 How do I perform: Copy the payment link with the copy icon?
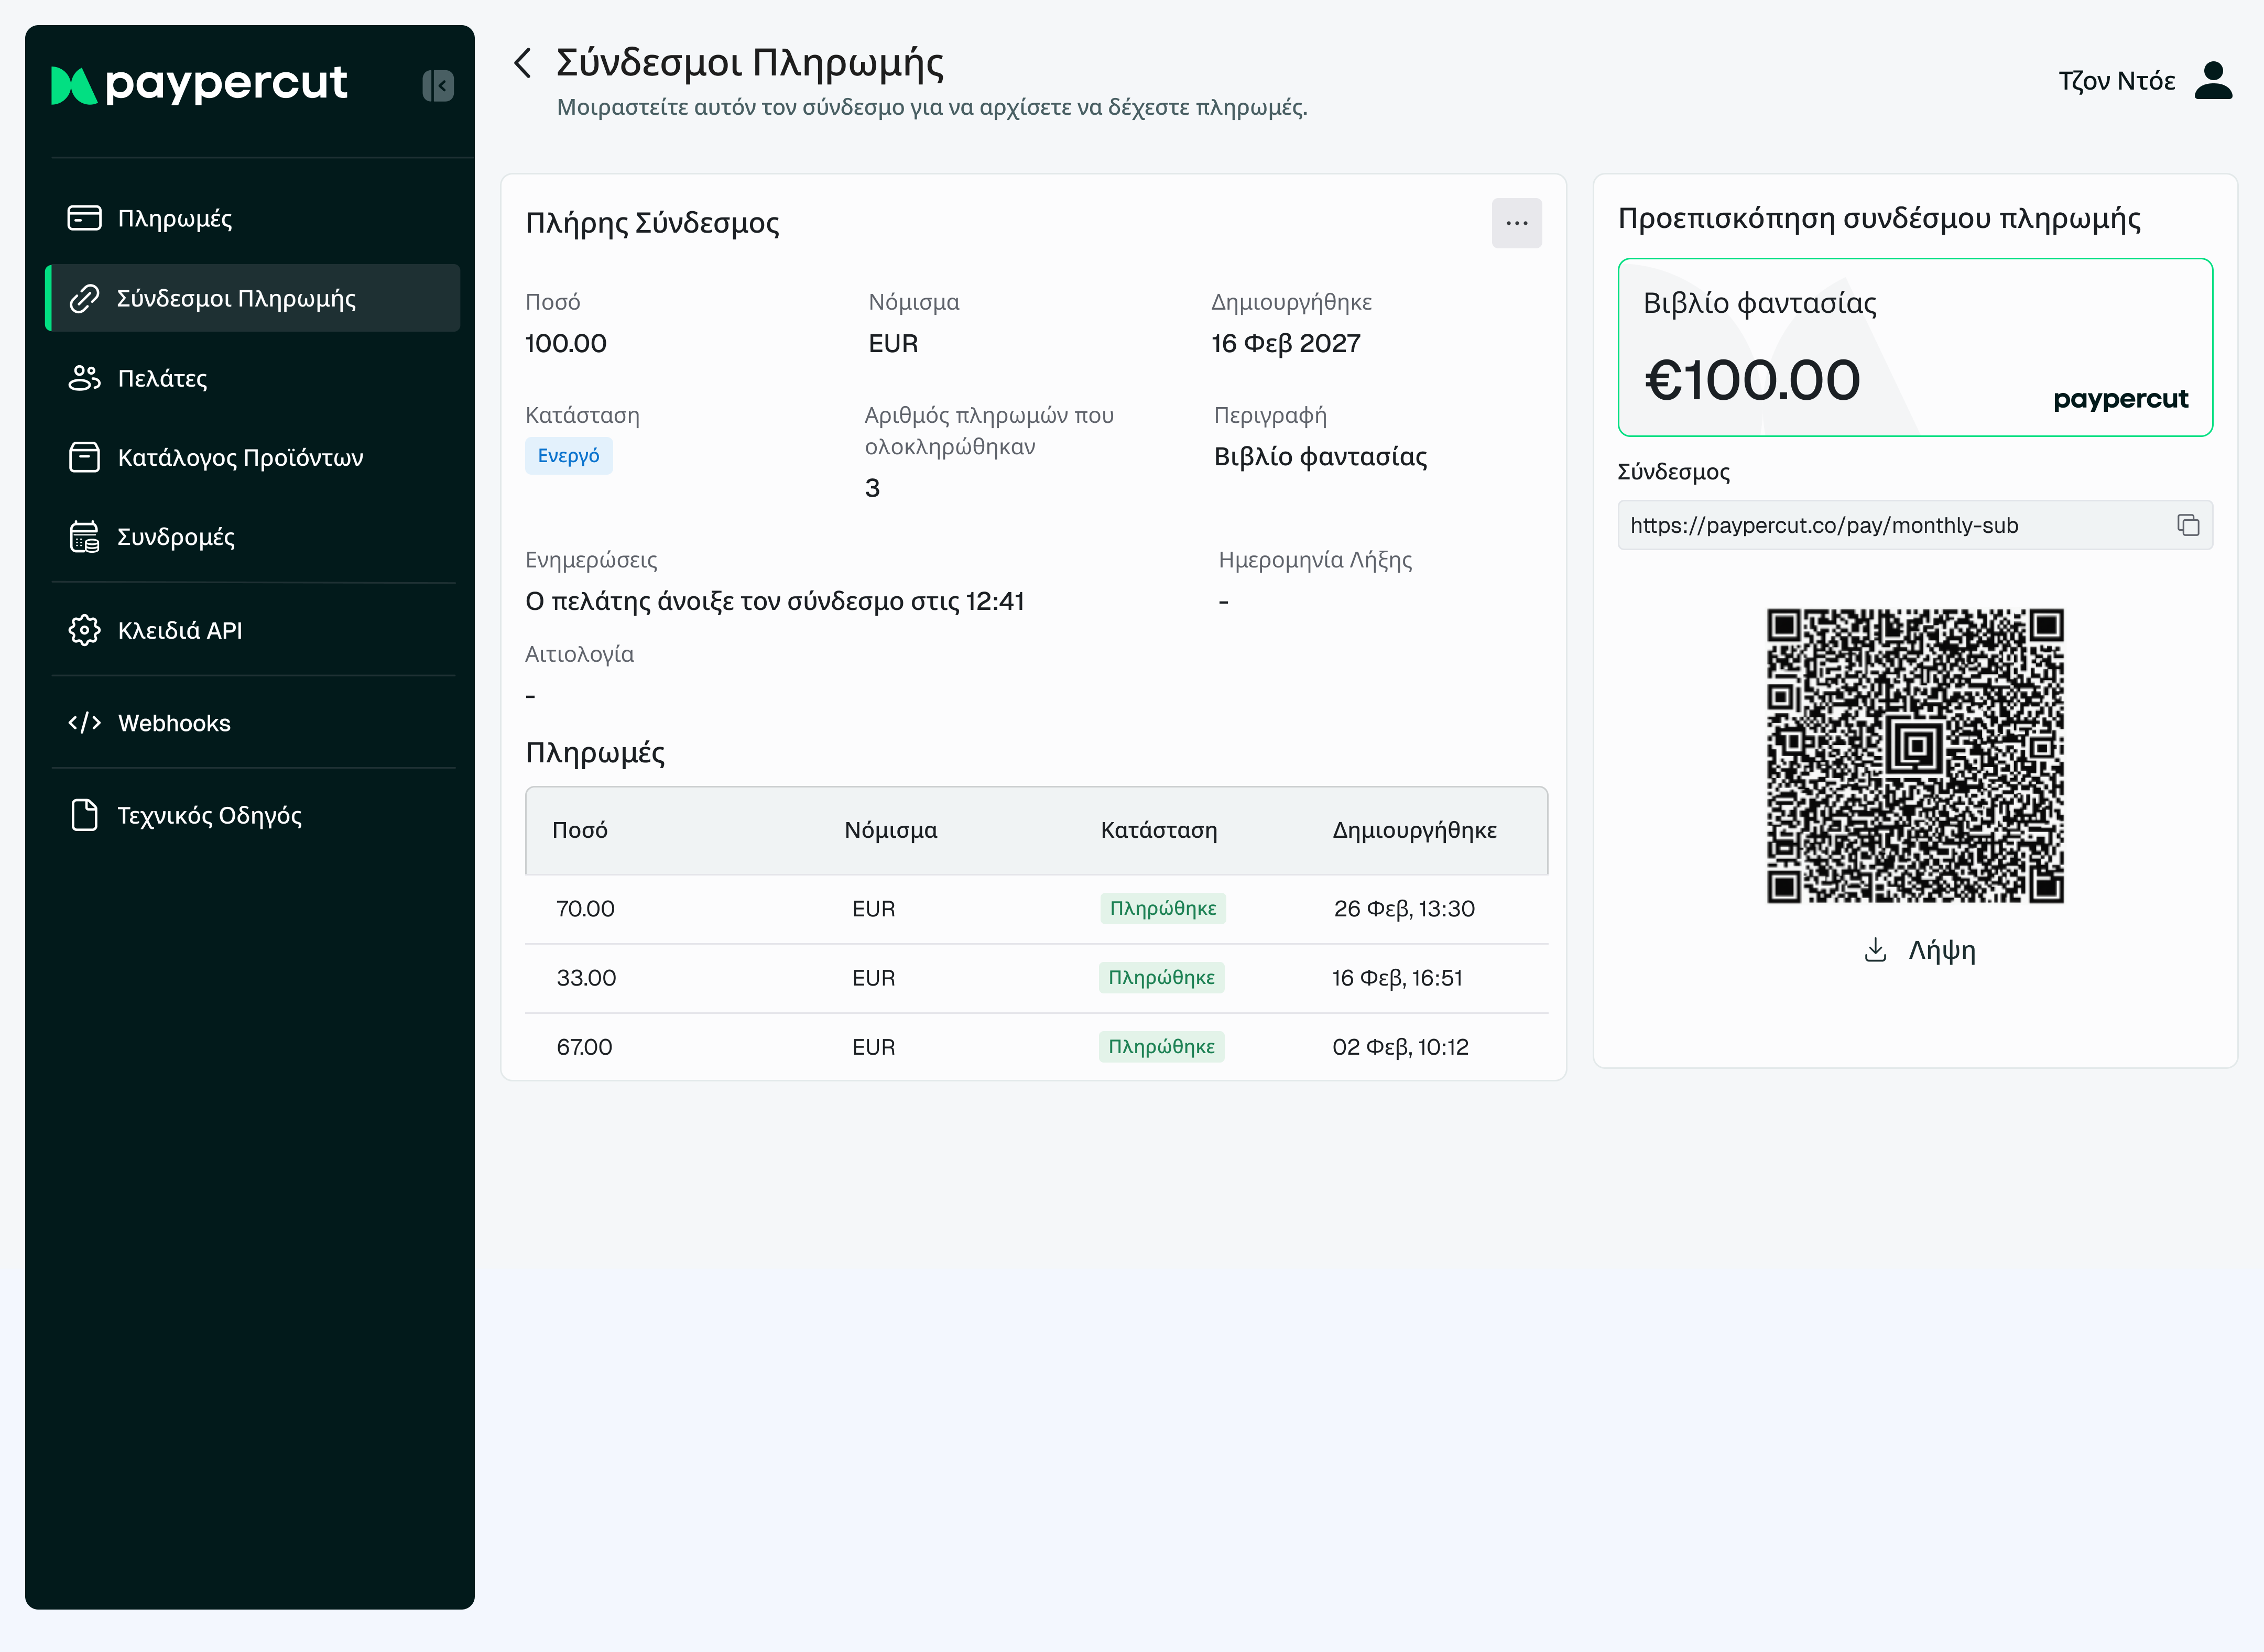(x=2188, y=525)
